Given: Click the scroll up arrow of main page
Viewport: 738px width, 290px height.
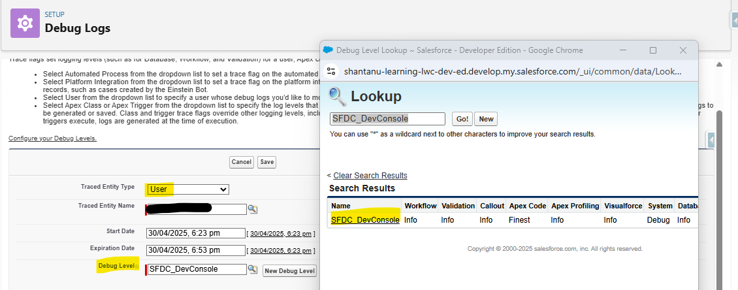Looking at the screenshot, I should pos(719,64).
